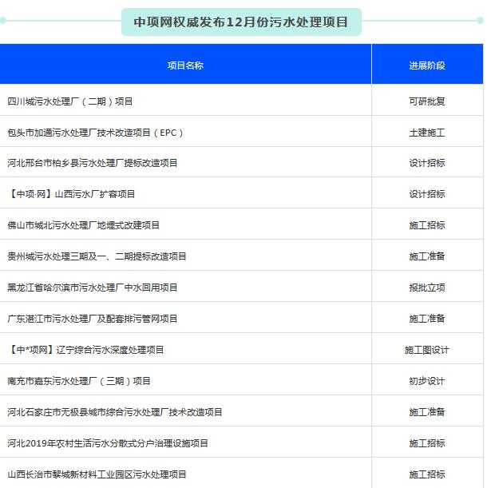Click 设计招标 stage for 山西污水厂扩容 project
The height and width of the screenshot is (488, 487).
(427, 194)
